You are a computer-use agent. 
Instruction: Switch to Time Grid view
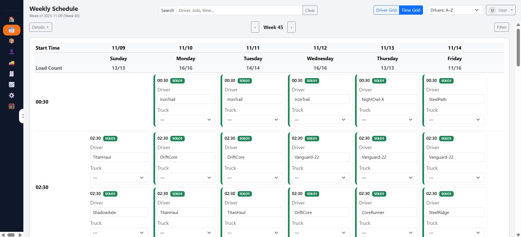tap(410, 10)
